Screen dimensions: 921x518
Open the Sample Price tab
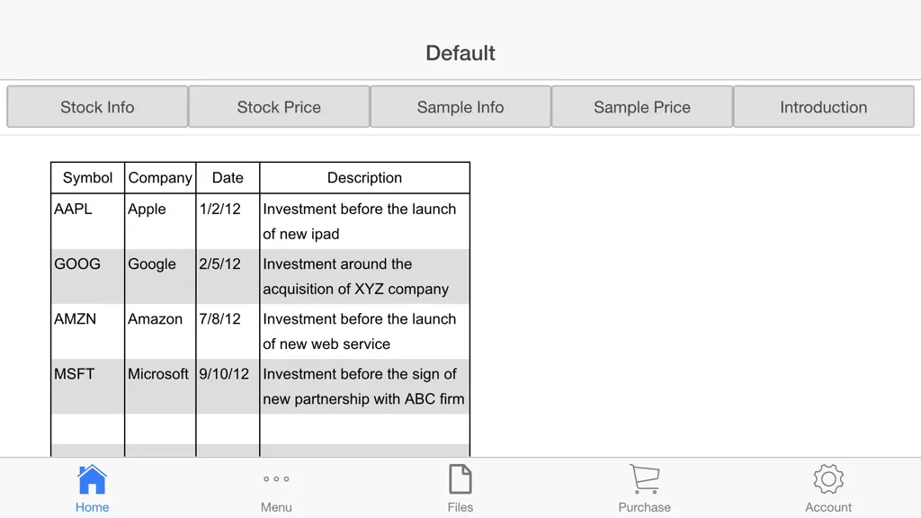click(x=642, y=107)
